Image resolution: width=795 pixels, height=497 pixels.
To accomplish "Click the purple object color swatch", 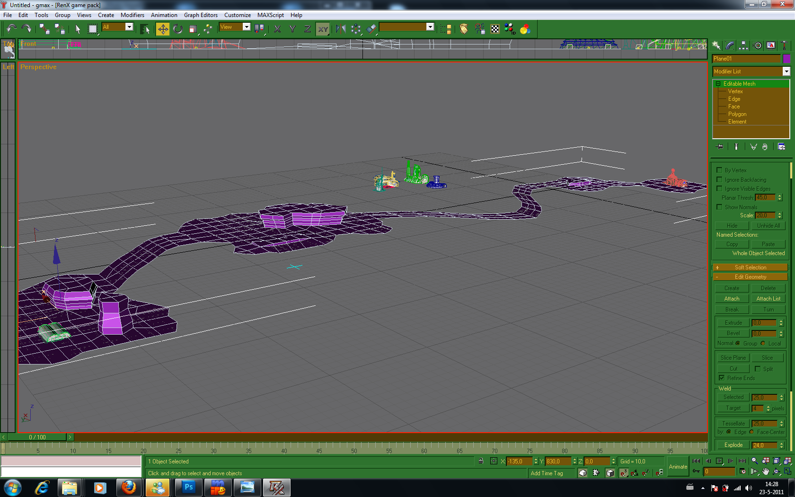I will pyautogui.click(x=786, y=59).
